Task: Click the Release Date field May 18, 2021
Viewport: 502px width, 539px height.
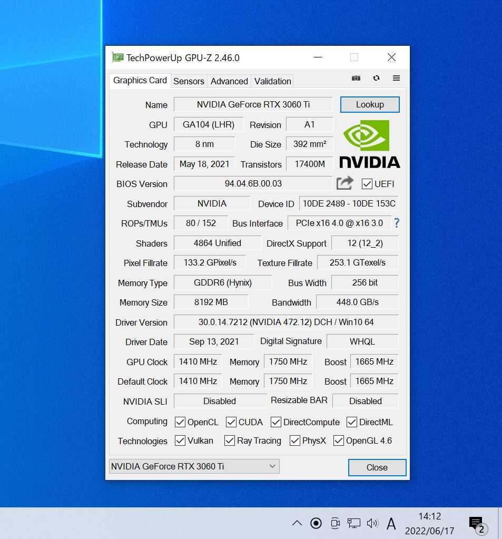Action: click(x=204, y=164)
